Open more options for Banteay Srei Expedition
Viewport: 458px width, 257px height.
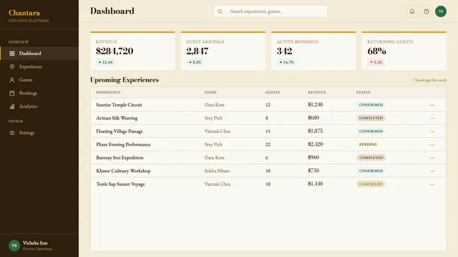[432, 158]
